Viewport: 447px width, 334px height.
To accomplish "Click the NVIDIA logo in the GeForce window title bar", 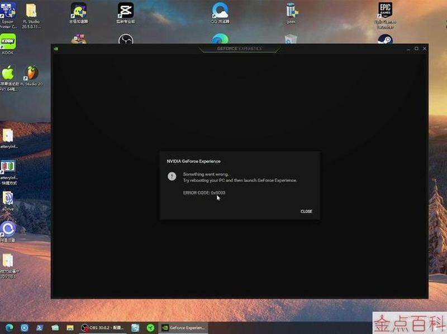I will tap(56, 49).
